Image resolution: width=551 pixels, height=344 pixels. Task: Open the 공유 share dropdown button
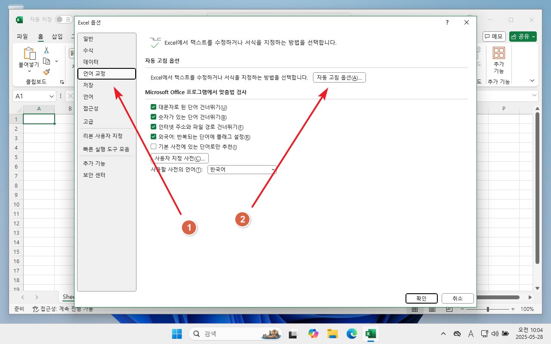pos(523,37)
